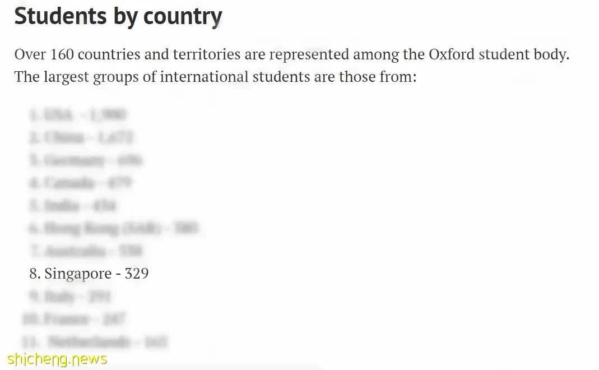
Task: Click the blurred Italy entry below Singapore
Action: click(70, 296)
